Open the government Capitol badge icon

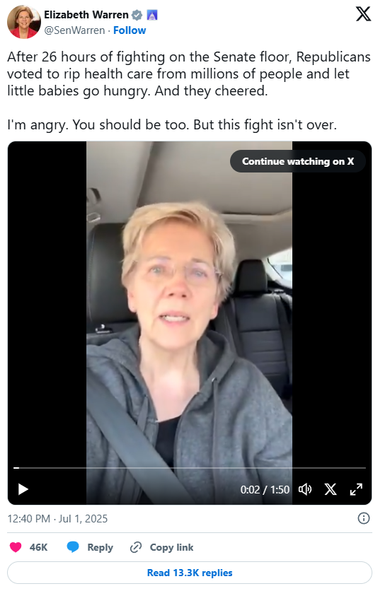pyautogui.click(x=151, y=15)
